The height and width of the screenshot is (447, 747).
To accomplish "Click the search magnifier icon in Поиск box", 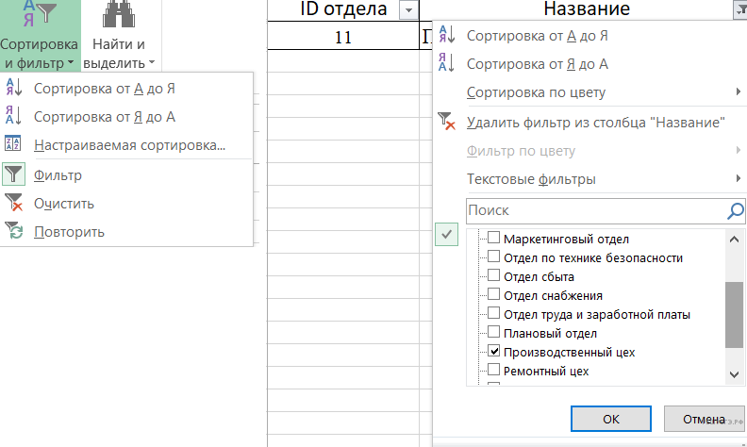I will (735, 211).
